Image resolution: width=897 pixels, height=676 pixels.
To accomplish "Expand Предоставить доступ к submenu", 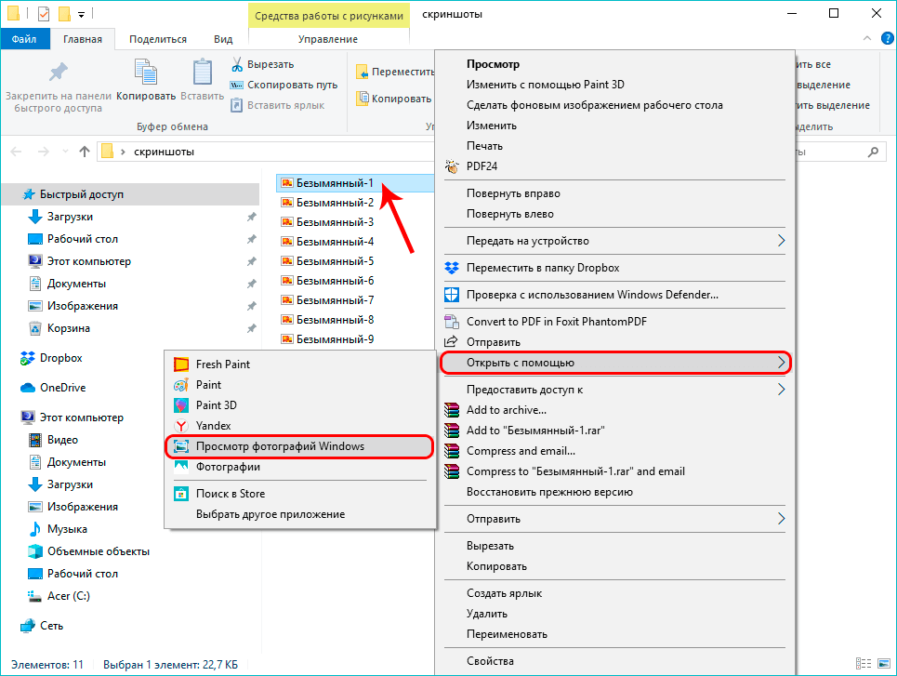I will click(781, 390).
